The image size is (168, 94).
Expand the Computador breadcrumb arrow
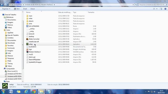point(23,5)
